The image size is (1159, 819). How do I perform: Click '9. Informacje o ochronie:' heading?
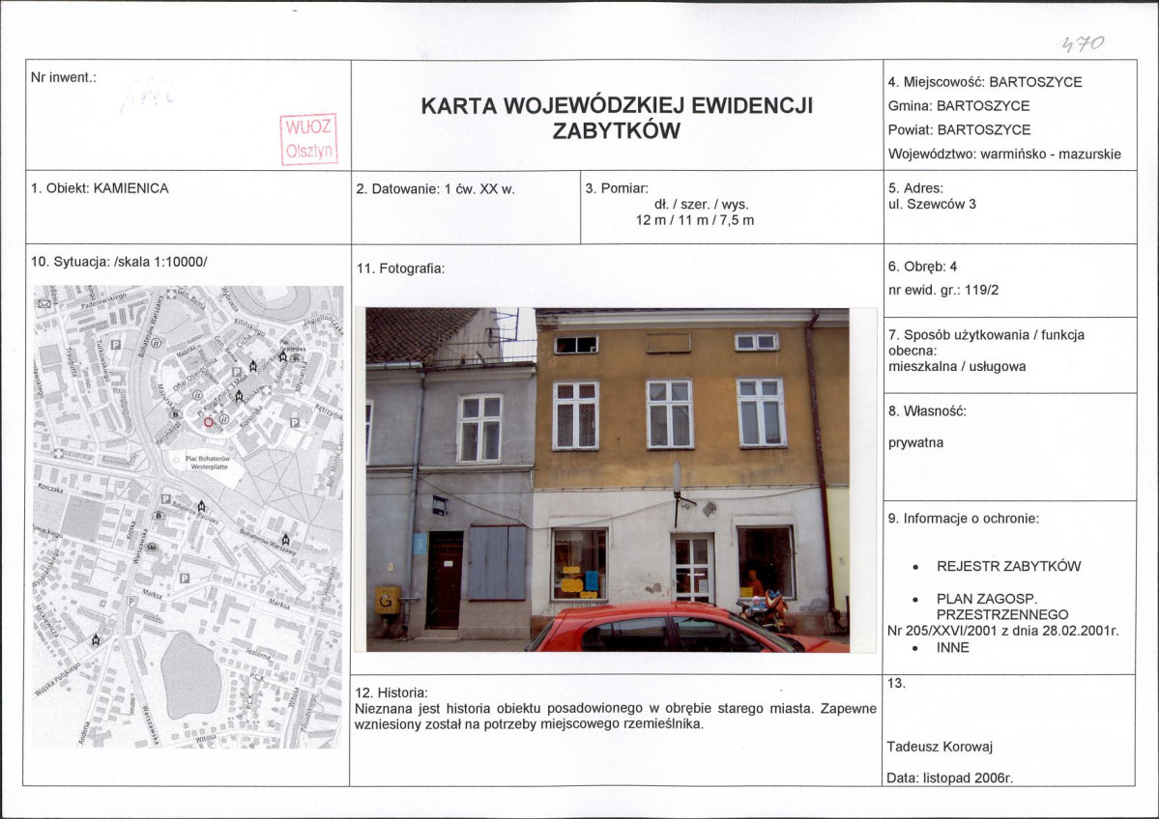963,519
